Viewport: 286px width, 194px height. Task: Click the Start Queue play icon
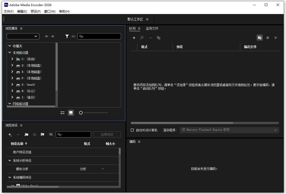(x=276, y=38)
